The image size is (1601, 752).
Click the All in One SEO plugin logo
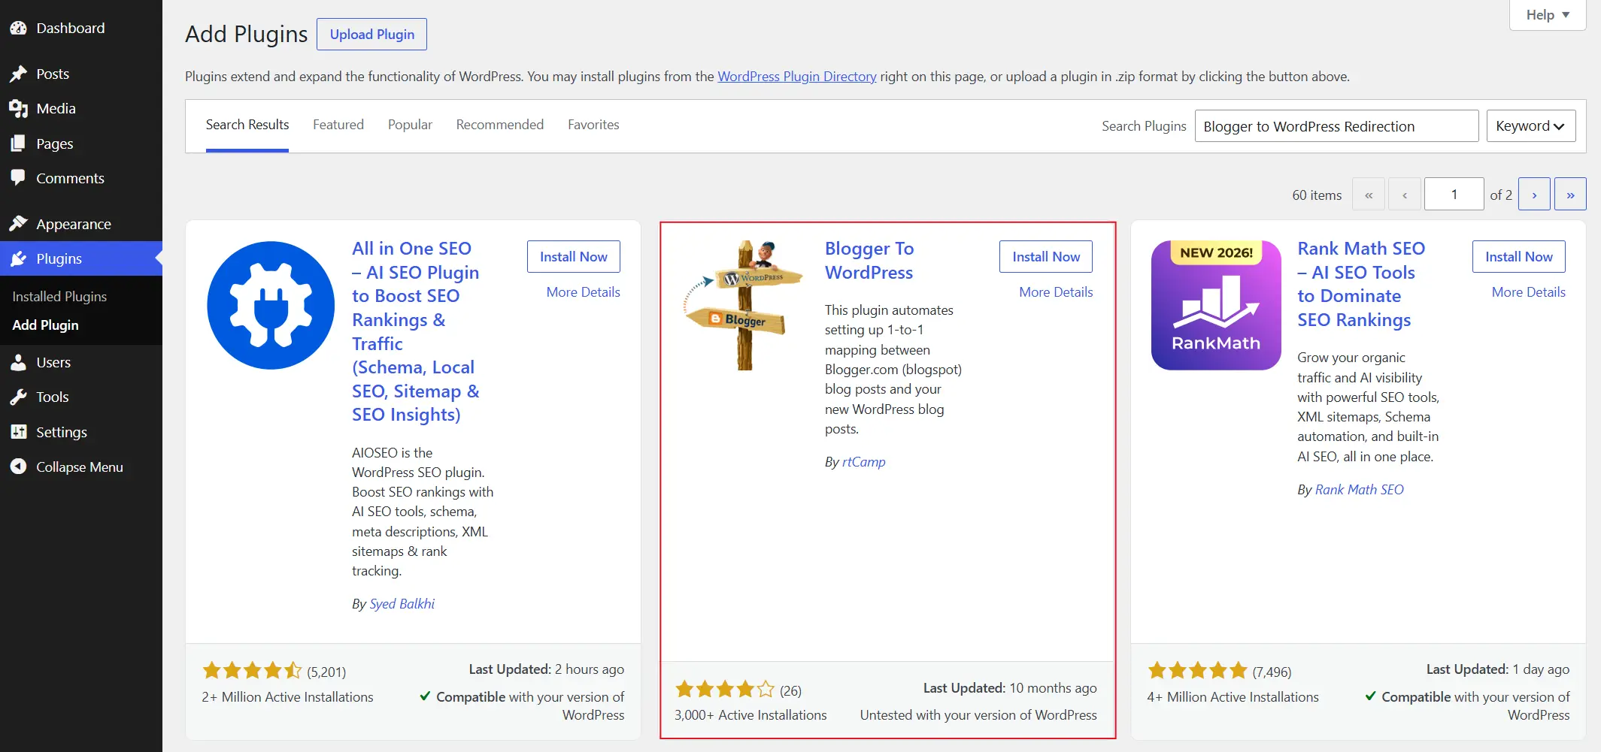tap(271, 305)
